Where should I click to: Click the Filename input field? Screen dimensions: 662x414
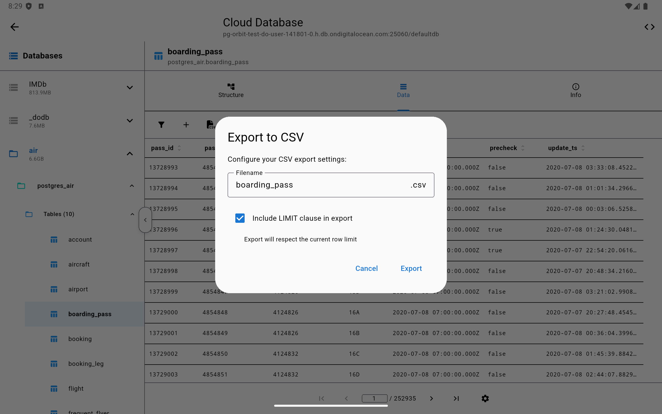point(331,185)
